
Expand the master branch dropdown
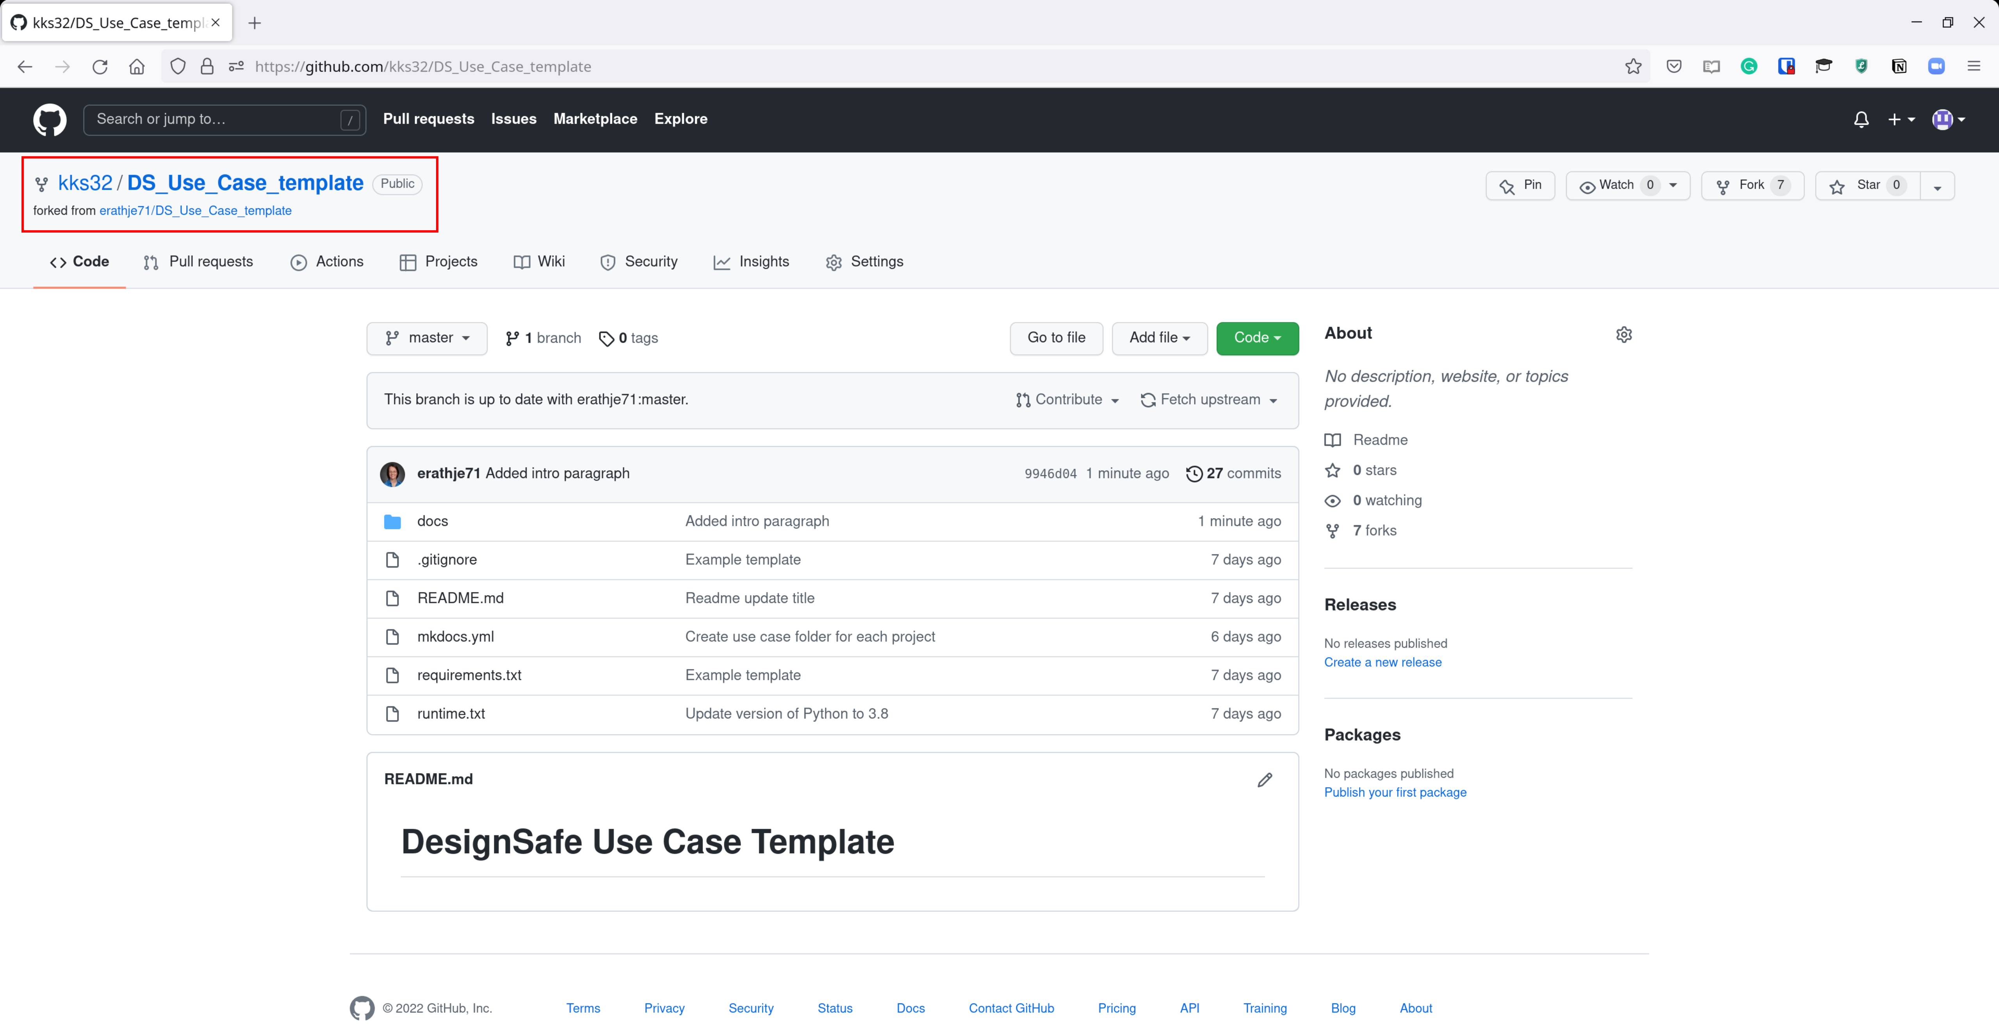(427, 338)
